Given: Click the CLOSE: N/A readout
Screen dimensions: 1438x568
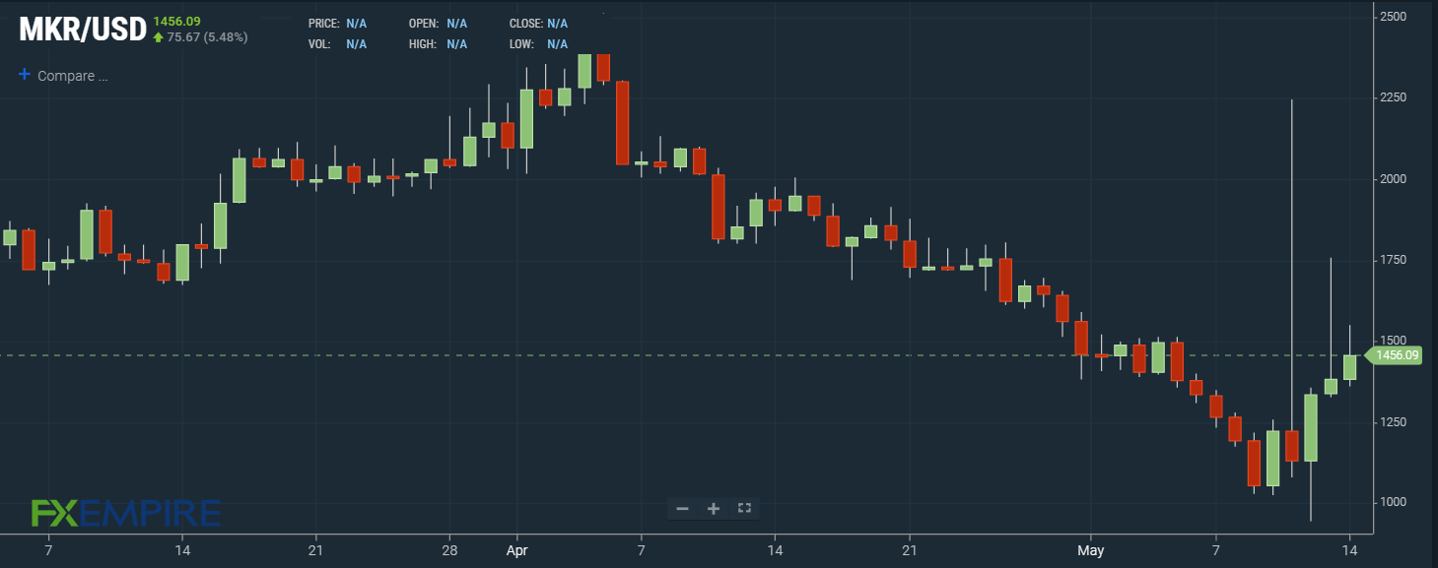Looking at the screenshot, I should click(x=538, y=23).
